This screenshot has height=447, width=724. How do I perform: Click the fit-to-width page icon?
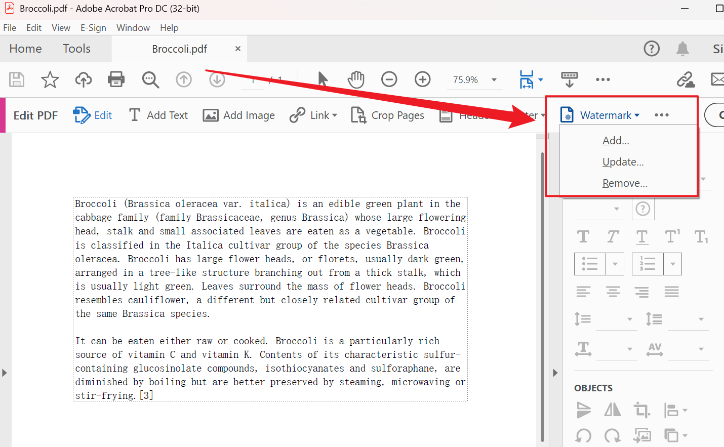click(527, 79)
